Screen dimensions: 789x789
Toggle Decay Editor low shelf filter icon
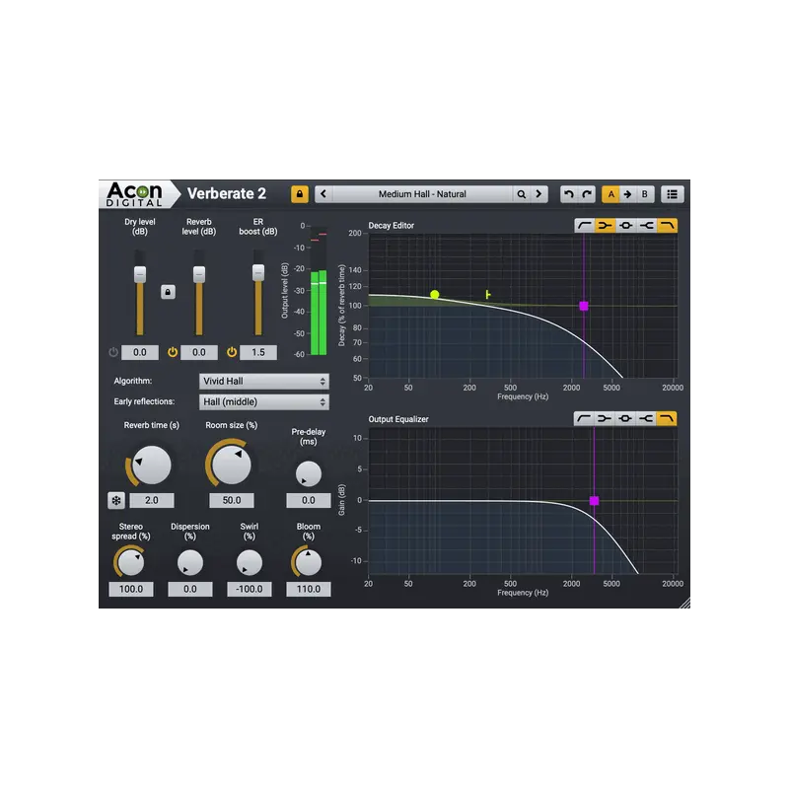point(605,226)
